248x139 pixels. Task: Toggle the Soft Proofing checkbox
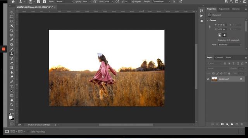pyautogui.click(x=28, y=131)
